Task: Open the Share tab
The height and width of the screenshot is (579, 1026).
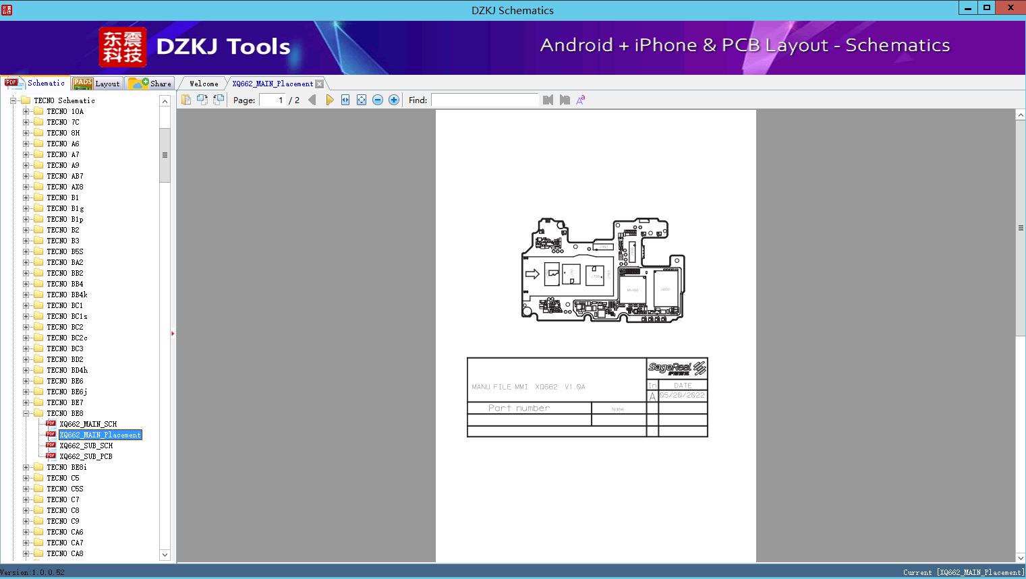Action: coord(150,84)
